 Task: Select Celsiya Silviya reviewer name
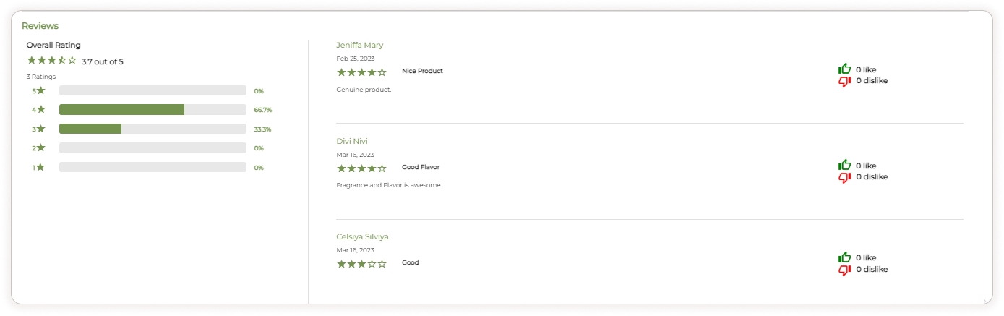point(367,236)
